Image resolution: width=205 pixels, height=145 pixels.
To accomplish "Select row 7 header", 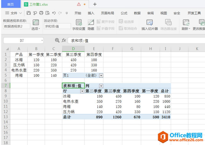I will [x=5, y=86].
